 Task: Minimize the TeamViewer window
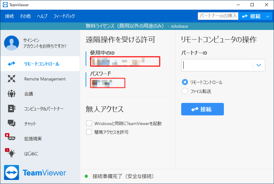(238, 5)
